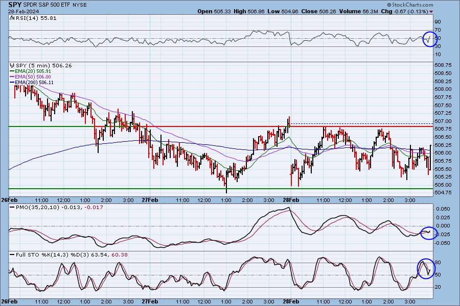Click the RSI(14) legend line icon
460x306 pixels.
(x=12, y=18)
